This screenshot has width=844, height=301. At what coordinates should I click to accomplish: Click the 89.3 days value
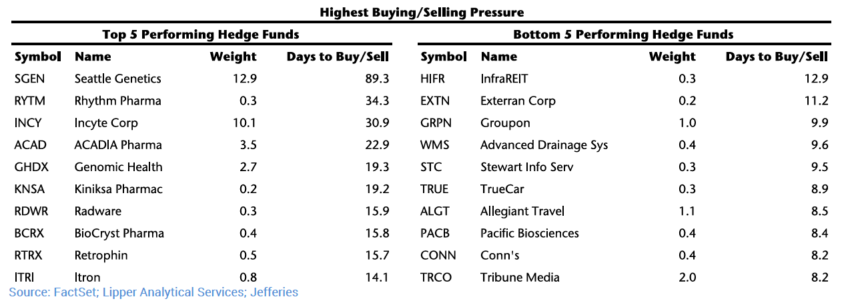tap(377, 79)
